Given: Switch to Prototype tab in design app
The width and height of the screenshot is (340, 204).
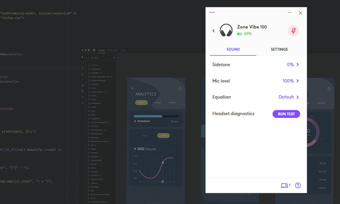Looking at the screenshot, I should point(113,50).
